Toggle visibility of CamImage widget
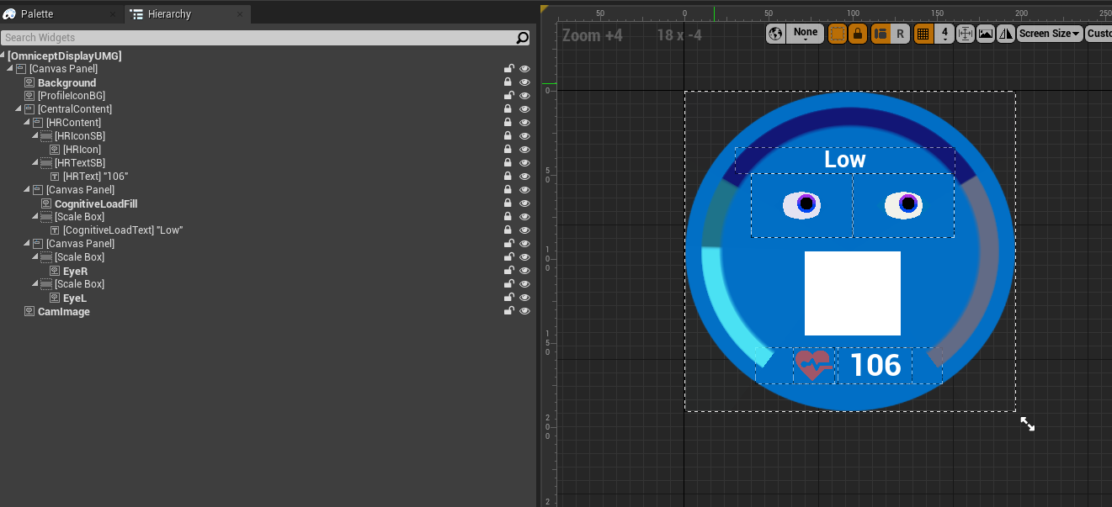 (x=524, y=311)
